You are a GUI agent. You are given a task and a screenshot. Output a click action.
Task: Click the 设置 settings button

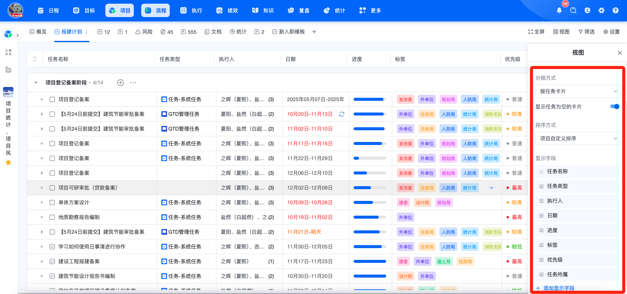click(x=612, y=32)
